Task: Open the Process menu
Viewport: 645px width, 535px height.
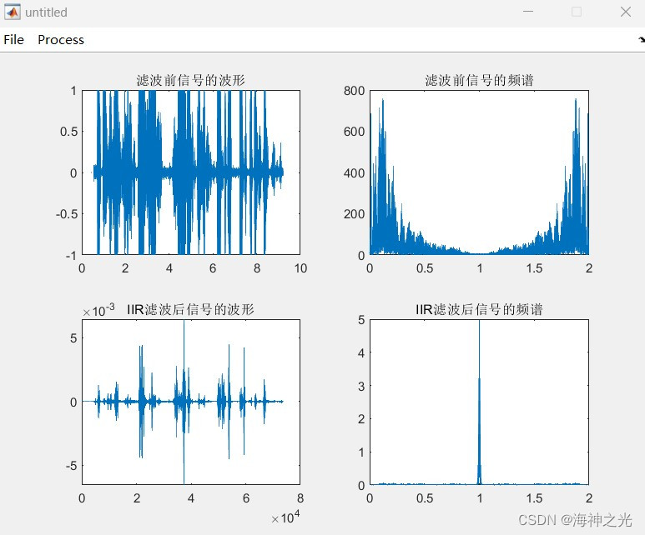Action: click(x=61, y=39)
